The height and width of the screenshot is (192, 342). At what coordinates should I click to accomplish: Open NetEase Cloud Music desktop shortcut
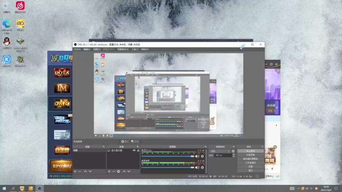pyautogui.click(x=20, y=7)
